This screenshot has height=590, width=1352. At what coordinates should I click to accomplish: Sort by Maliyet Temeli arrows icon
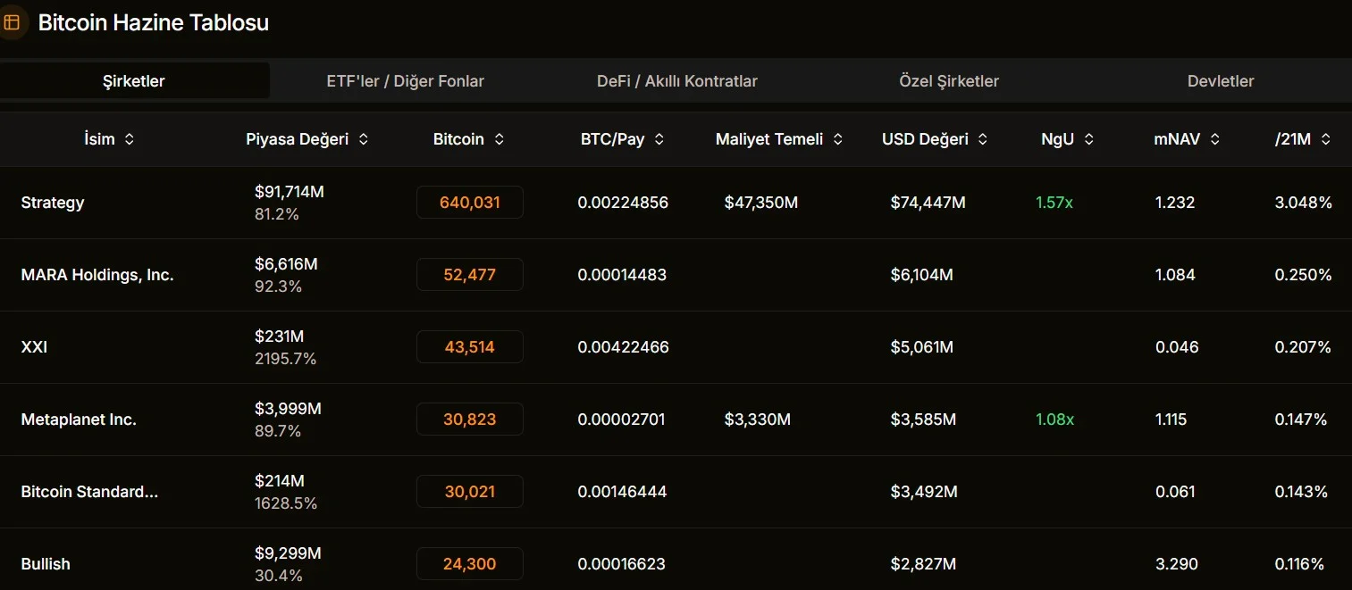tap(837, 139)
